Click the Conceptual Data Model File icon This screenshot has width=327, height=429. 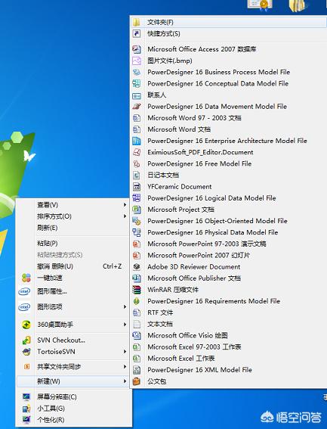tap(137, 83)
